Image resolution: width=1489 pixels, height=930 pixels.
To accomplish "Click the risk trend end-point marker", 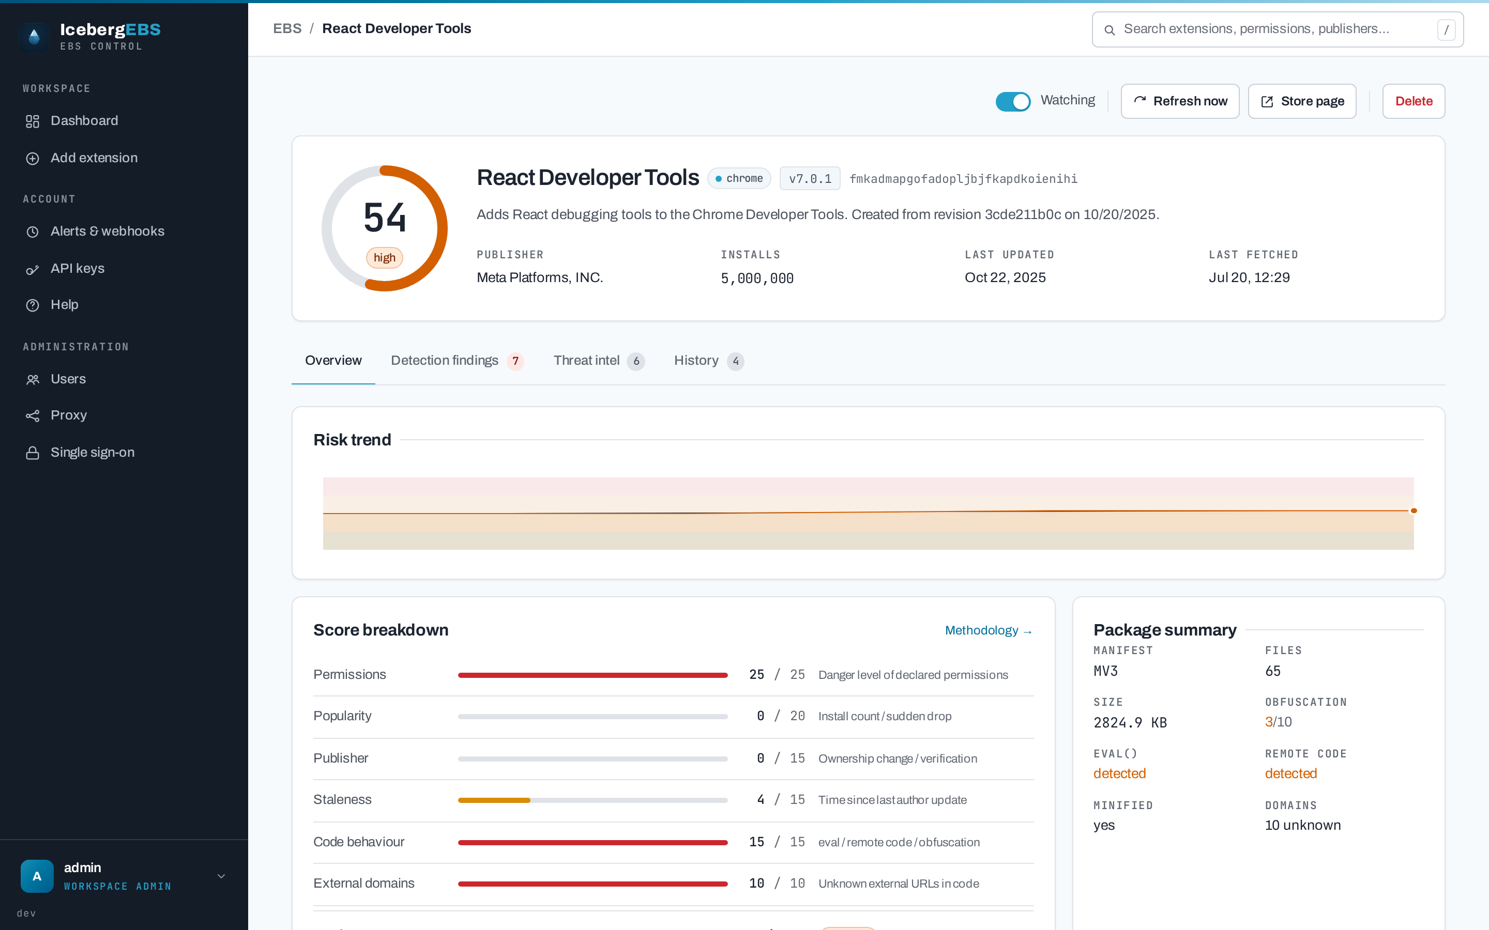I will tap(1414, 510).
